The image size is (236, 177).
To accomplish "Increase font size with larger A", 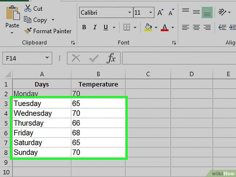I will pos(160,13).
